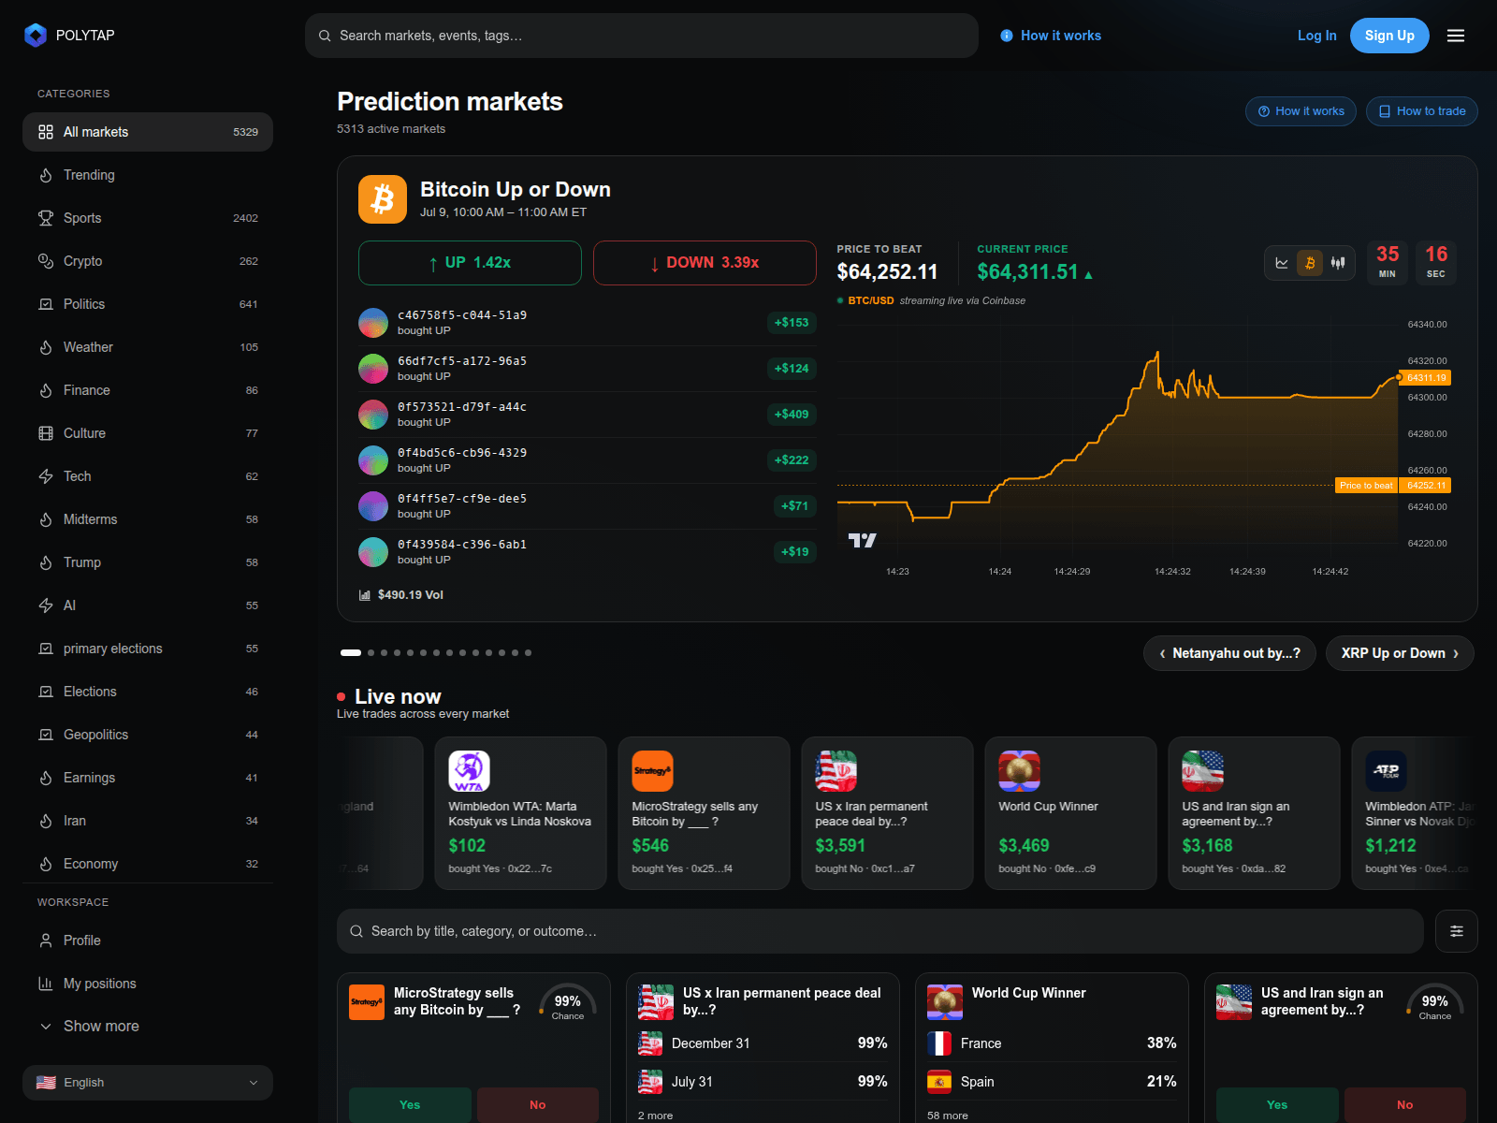The width and height of the screenshot is (1497, 1123).
Task: Click MicroStrategy market card logo
Action: pyautogui.click(x=367, y=1002)
